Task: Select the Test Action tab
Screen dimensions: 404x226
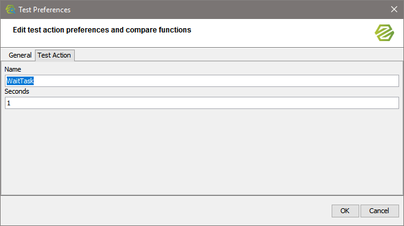Action: point(55,55)
